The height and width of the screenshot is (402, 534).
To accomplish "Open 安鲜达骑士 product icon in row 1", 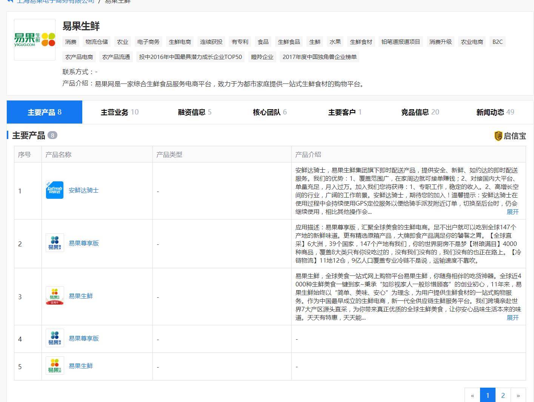I will (55, 190).
